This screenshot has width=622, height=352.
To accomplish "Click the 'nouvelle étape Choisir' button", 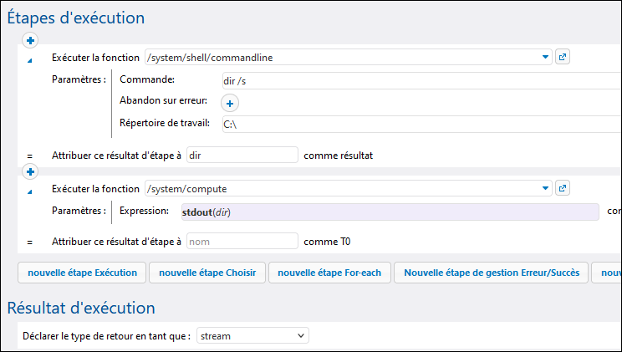I will coord(206,273).
